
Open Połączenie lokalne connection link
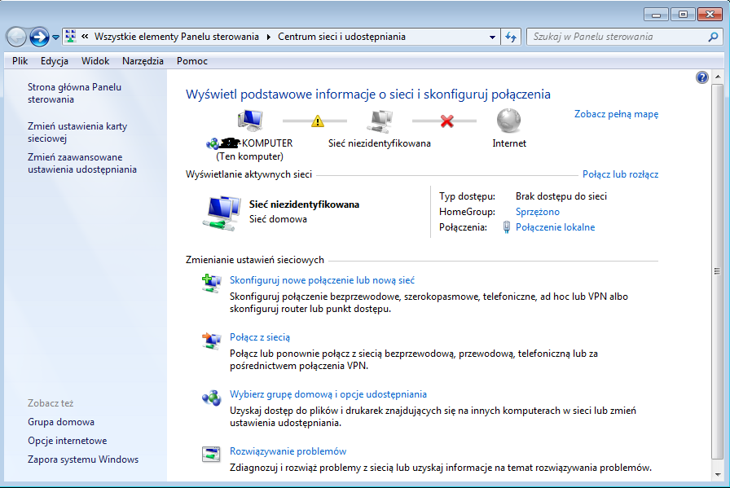[x=555, y=227]
